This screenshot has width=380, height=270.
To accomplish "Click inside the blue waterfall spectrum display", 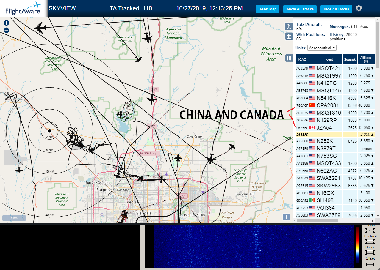I will (253, 246).
